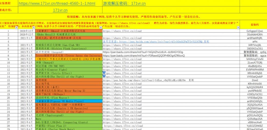267x130 pixels.
Task: Select the 到达顶端 (TO THE TOP) cell
Action: [x=69, y=66]
